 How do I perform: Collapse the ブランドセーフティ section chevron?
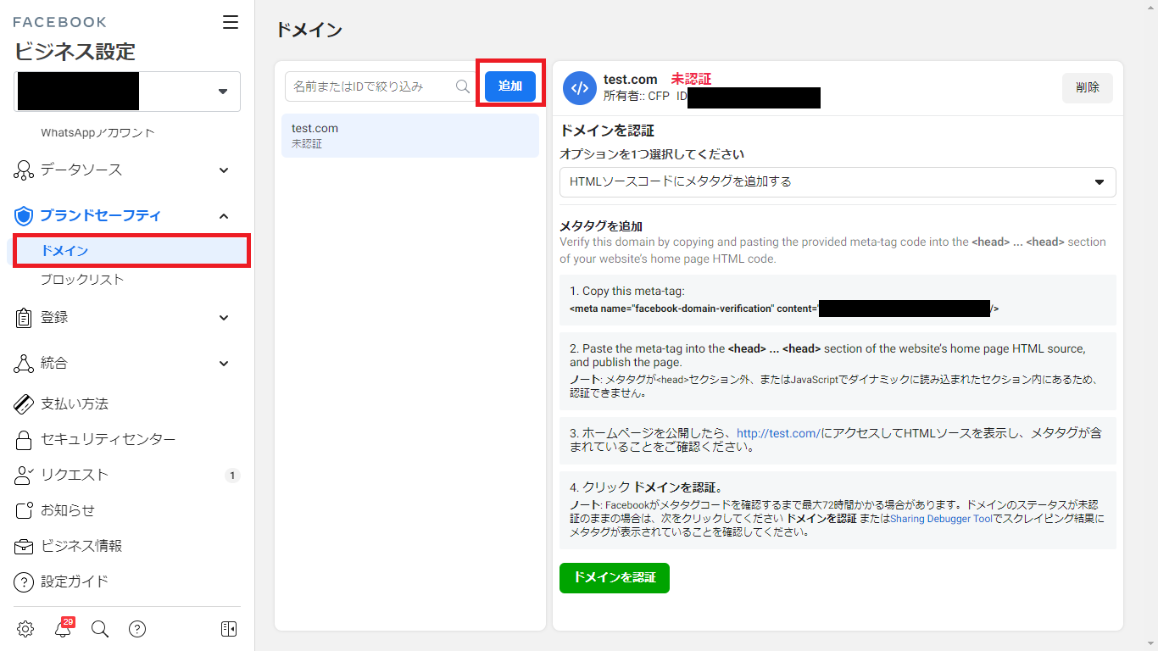[224, 216]
